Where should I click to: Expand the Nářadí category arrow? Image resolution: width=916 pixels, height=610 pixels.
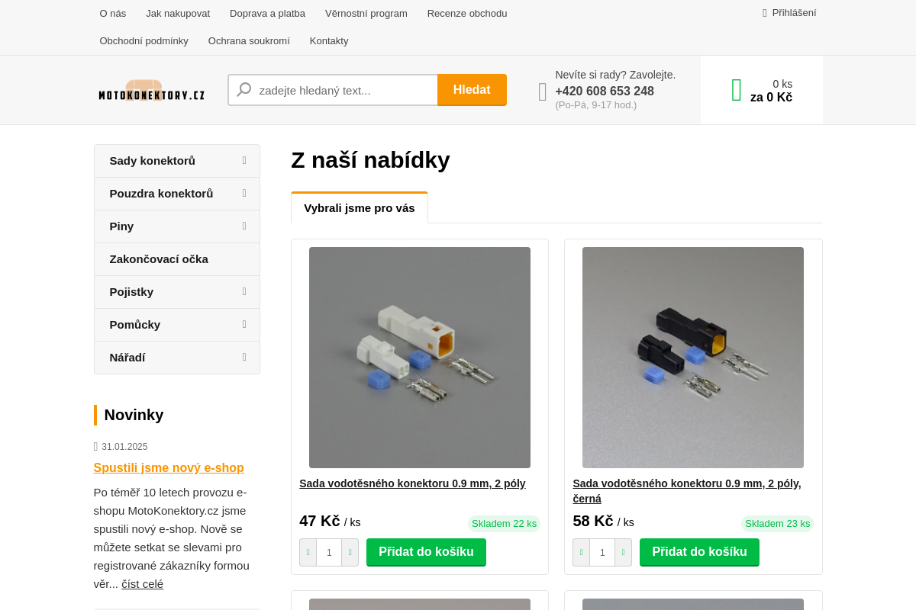(x=244, y=357)
